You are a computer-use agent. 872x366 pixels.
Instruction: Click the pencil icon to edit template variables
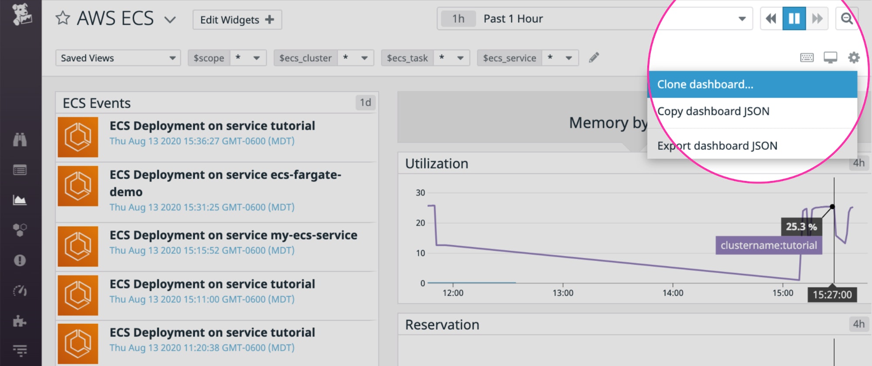click(x=594, y=58)
